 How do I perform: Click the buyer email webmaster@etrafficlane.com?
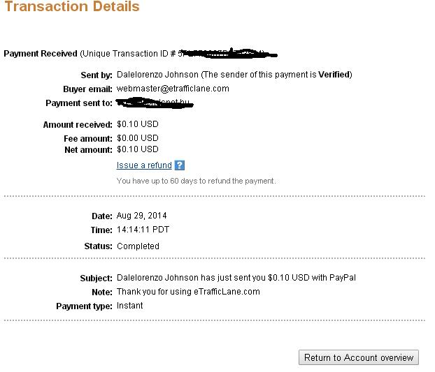(173, 89)
